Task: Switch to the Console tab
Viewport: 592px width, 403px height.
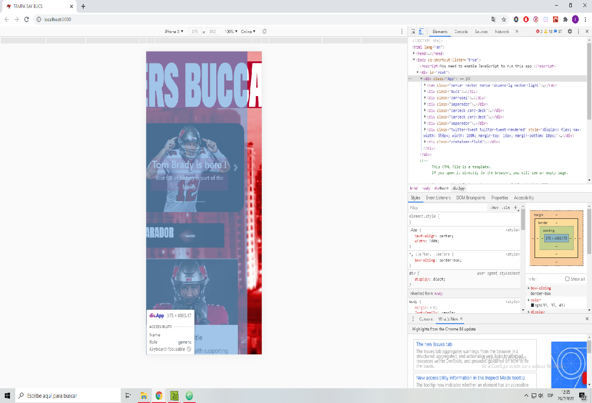Action: coord(461,31)
